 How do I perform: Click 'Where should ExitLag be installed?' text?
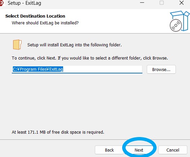pos(45,23)
